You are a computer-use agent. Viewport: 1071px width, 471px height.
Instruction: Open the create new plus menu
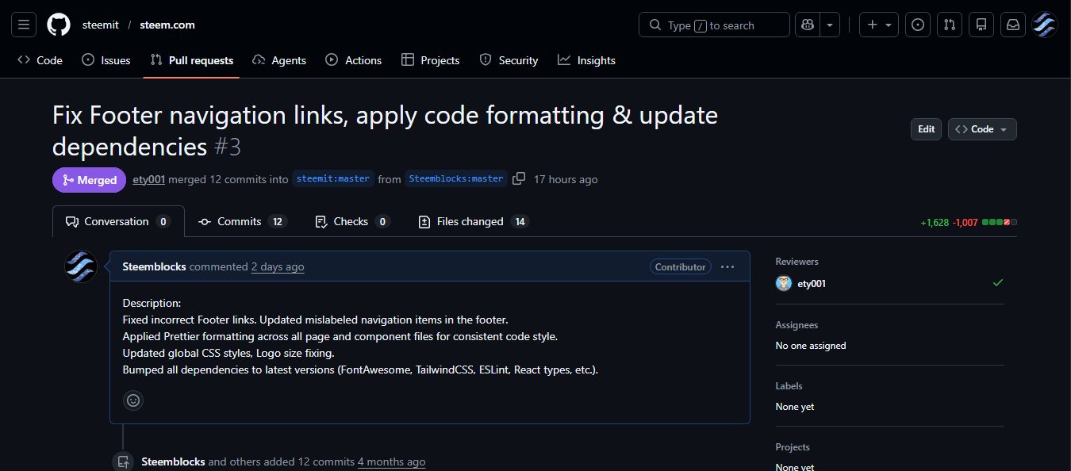click(879, 25)
